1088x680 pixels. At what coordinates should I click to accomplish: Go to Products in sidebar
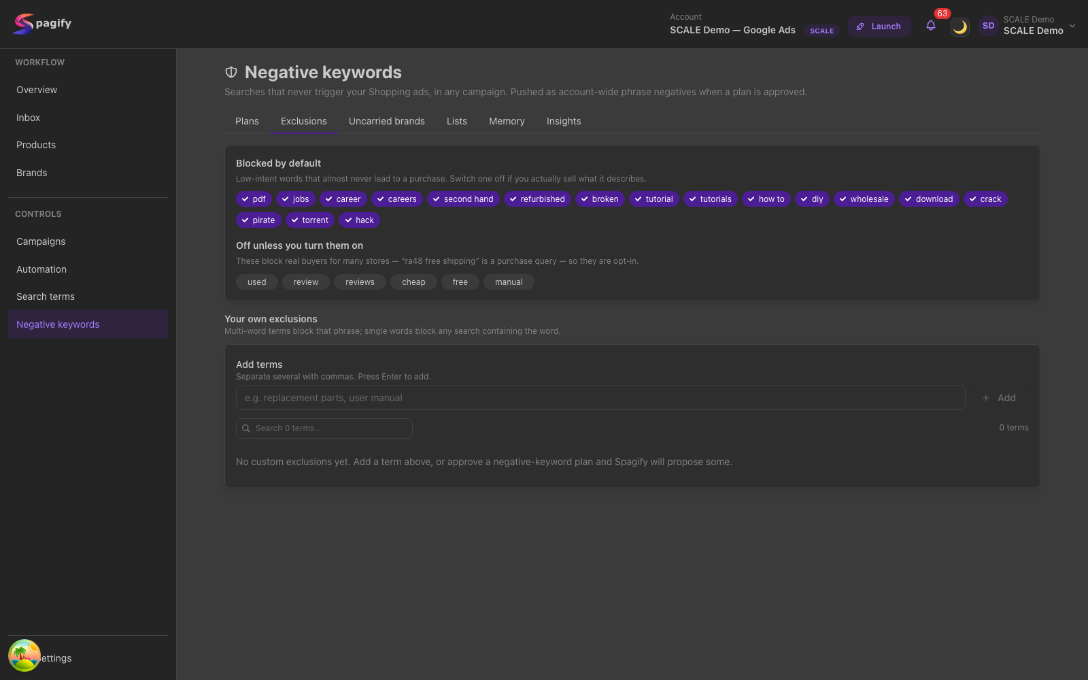coord(88,145)
